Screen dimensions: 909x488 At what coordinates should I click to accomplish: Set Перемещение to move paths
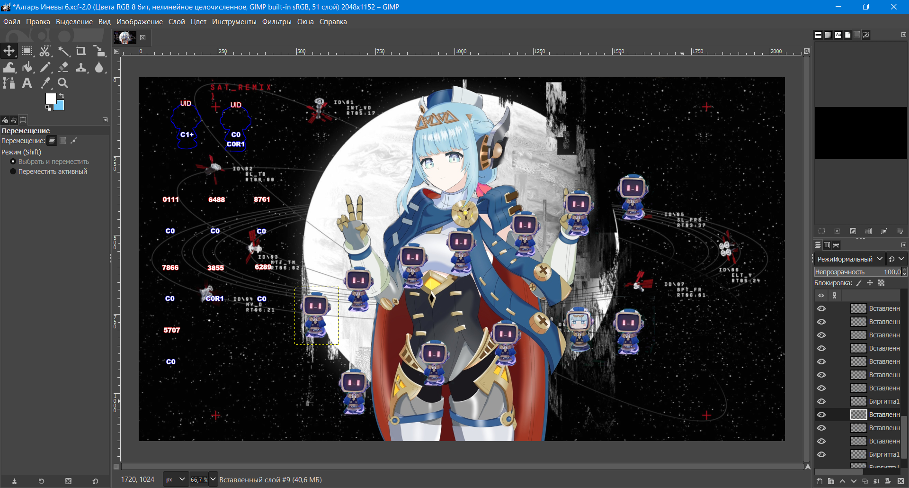73,141
